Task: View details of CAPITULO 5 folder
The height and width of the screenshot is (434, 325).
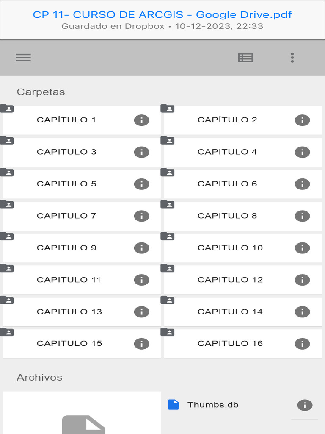Action: pos(141,184)
